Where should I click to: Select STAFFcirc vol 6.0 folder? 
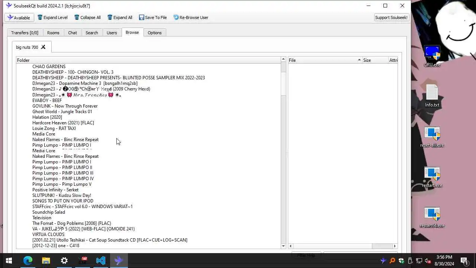click(83, 206)
